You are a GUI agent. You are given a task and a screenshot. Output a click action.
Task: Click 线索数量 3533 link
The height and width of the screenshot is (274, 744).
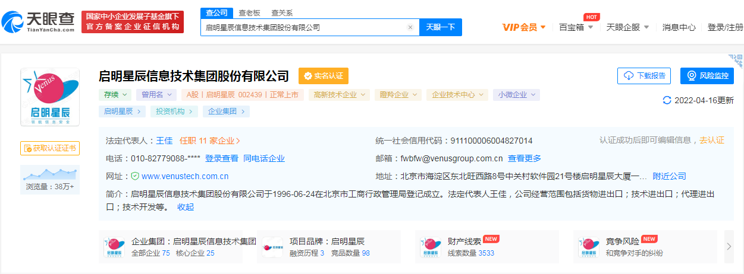pos(471,253)
